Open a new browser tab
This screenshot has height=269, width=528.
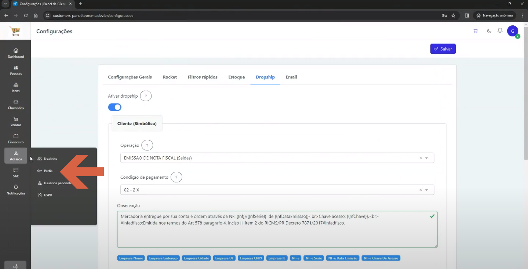[x=80, y=4]
